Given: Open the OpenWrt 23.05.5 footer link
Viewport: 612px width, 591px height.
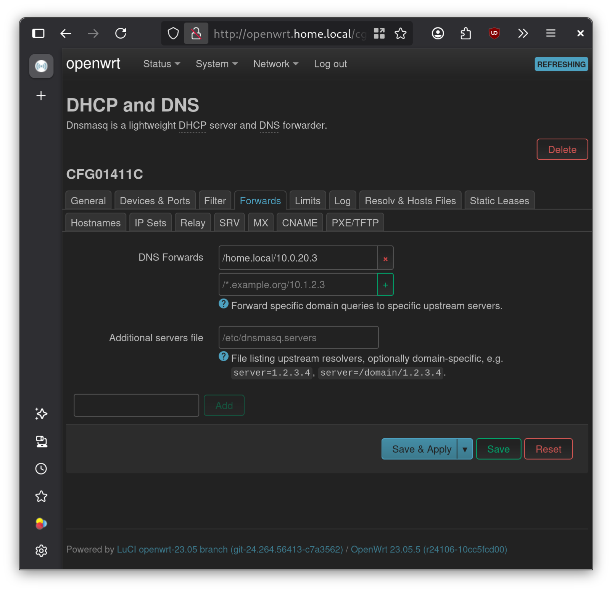Looking at the screenshot, I should pos(429,549).
